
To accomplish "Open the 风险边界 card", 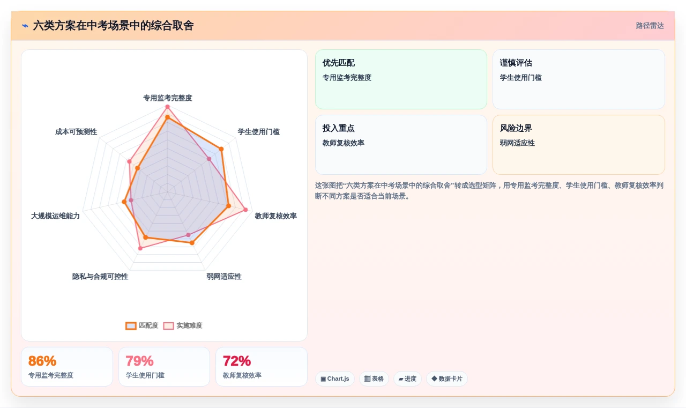I will tap(579, 145).
